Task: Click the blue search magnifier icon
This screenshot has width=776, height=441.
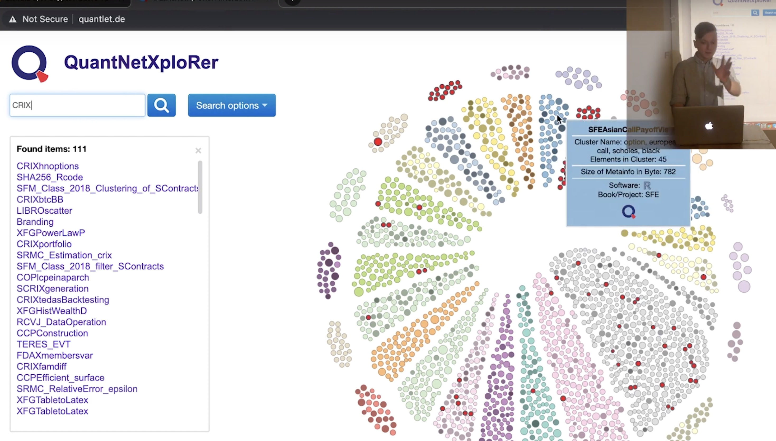Action: click(161, 105)
